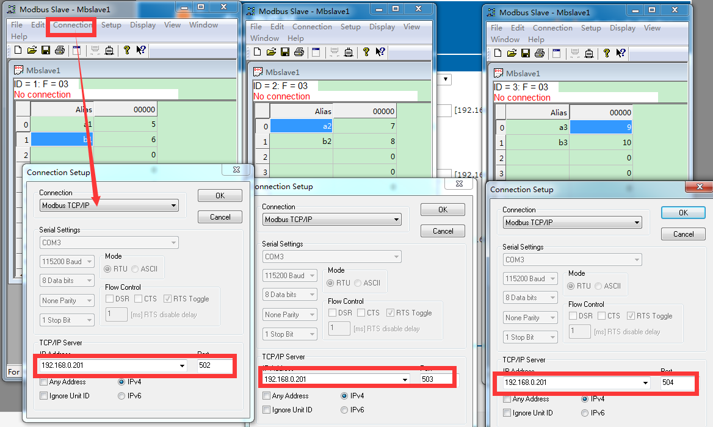Open the Connection menu in leftmost window
The width and height of the screenshot is (713, 427).
pyautogui.click(x=72, y=25)
